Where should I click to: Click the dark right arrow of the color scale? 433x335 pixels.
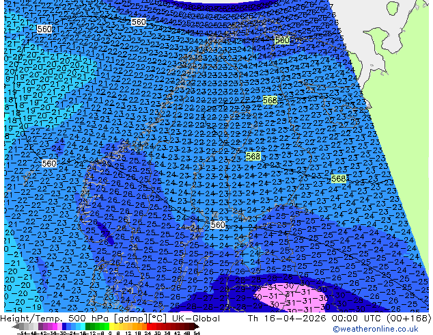pos(197,327)
